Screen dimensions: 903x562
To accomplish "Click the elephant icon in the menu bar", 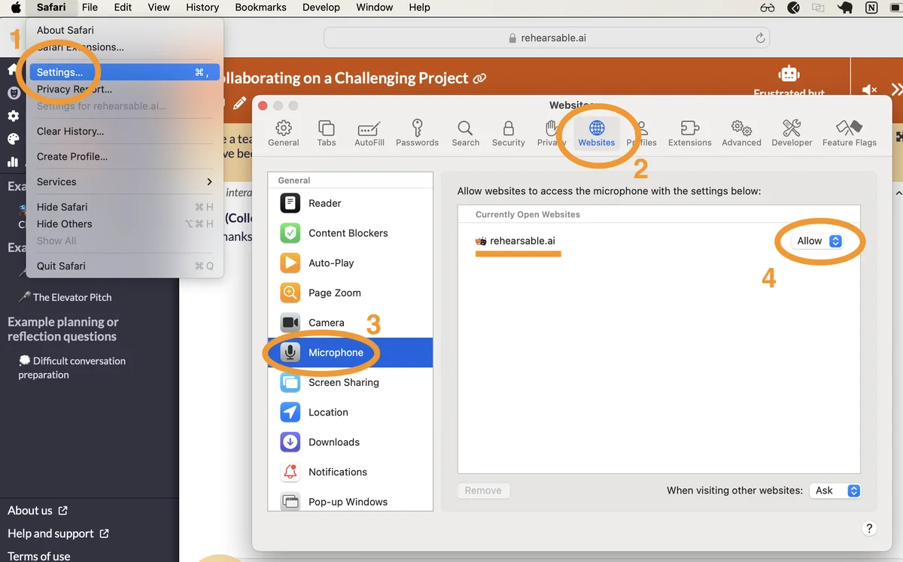I will tap(844, 8).
